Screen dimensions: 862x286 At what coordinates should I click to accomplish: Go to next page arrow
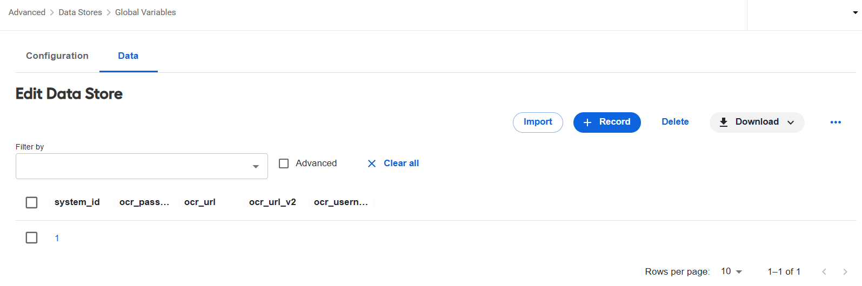coord(845,272)
